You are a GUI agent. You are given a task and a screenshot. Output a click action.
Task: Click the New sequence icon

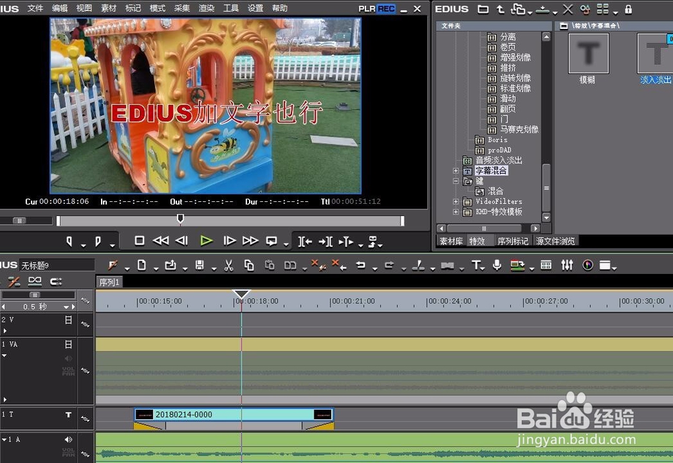pyautogui.click(x=141, y=265)
